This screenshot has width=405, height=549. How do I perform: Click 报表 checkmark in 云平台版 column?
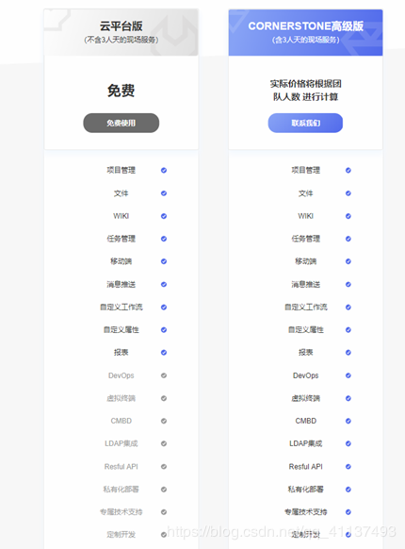164,353
